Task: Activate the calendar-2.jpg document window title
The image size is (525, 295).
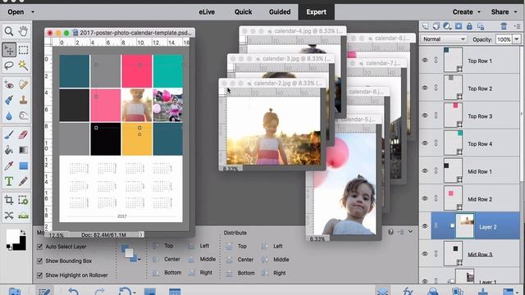Action: click(x=288, y=84)
